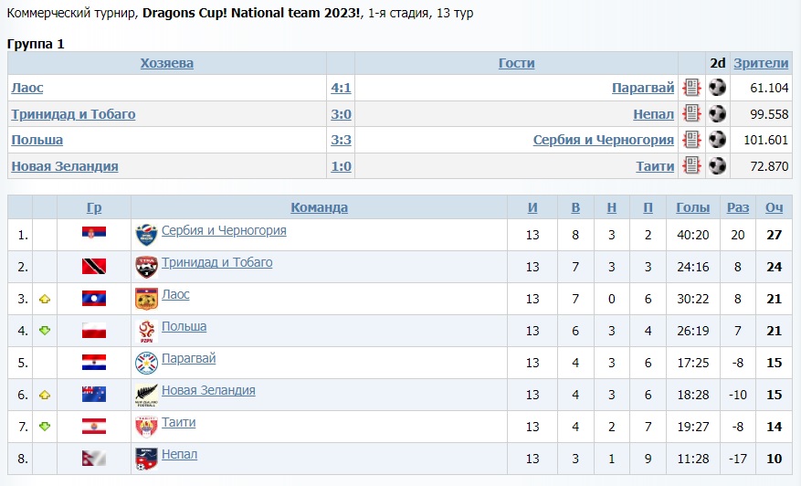Viewport: 801px width, 486px height.
Task: Open Парагвай team link in standings
Action: (188, 359)
